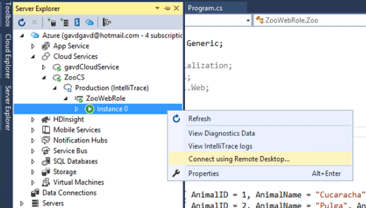366x208 pixels.
Task: Expand the SQL Databases node
Action: (x=33, y=161)
